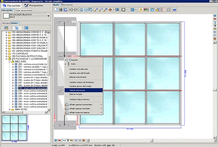Click the blue Help question mark icon
Image resolution: width=218 pixels, height=147 pixels.
click(174, 9)
